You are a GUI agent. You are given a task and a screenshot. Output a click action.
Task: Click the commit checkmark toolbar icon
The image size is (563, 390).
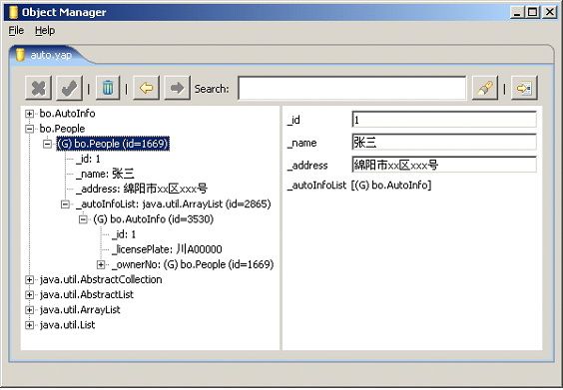tap(69, 88)
